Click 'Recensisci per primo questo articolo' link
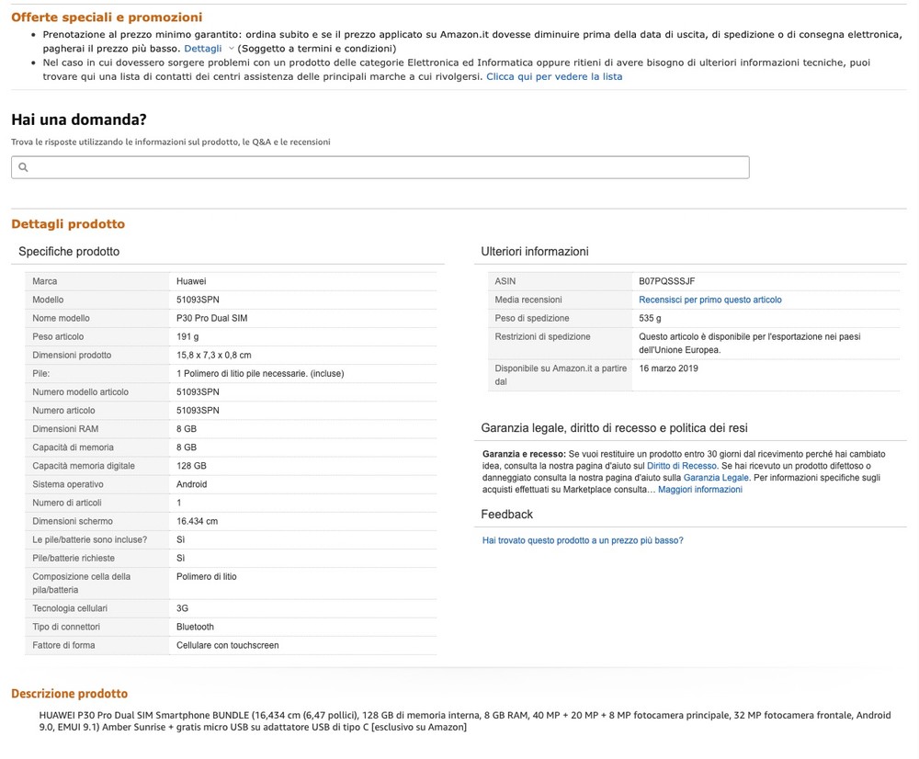919x759 pixels. (x=709, y=300)
